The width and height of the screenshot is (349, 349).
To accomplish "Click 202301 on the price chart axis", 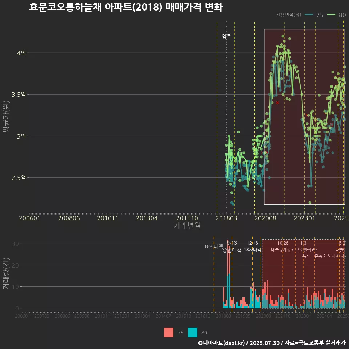I will coord(305,218).
